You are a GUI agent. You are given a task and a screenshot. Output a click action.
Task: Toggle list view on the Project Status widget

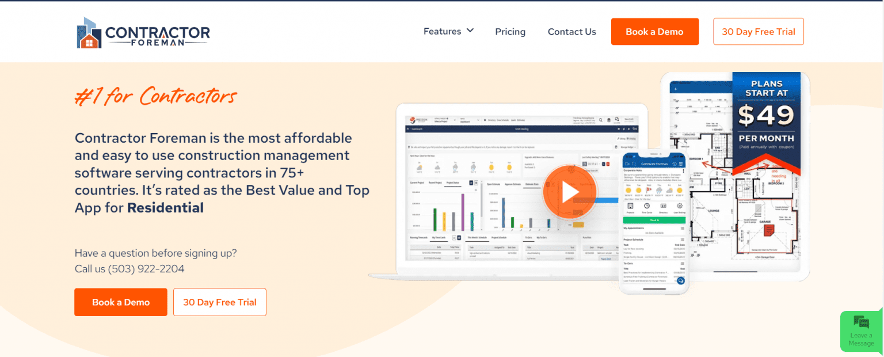click(476, 183)
